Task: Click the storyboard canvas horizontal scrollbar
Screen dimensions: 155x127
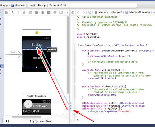Action: pyautogui.click(x=26, y=117)
